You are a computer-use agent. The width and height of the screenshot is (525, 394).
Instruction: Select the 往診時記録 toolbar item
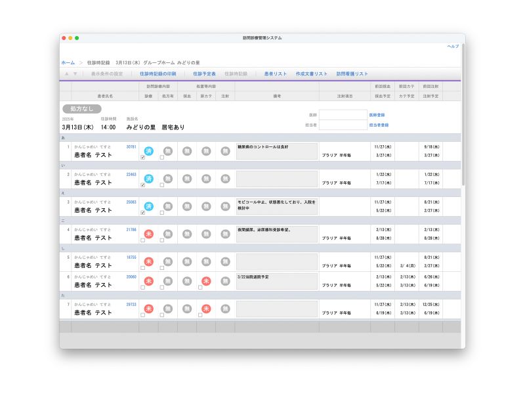click(x=236, y=74)
